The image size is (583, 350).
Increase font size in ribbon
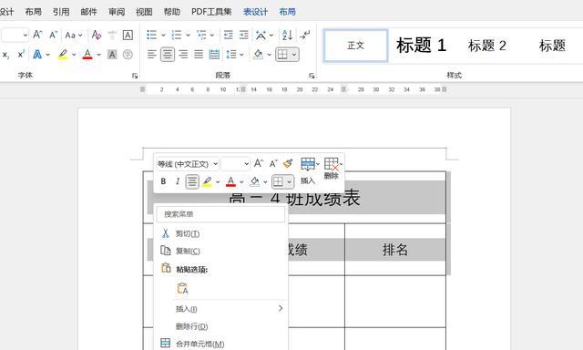[37, 35]
